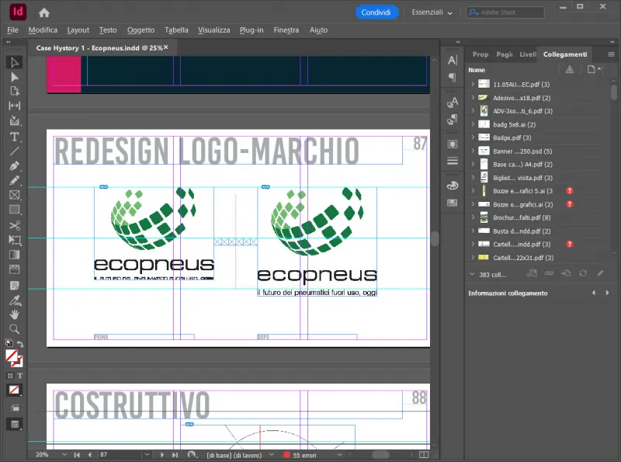Open the Collegamenti panel options menu
The image size is (621, 462).
point(611,54)
